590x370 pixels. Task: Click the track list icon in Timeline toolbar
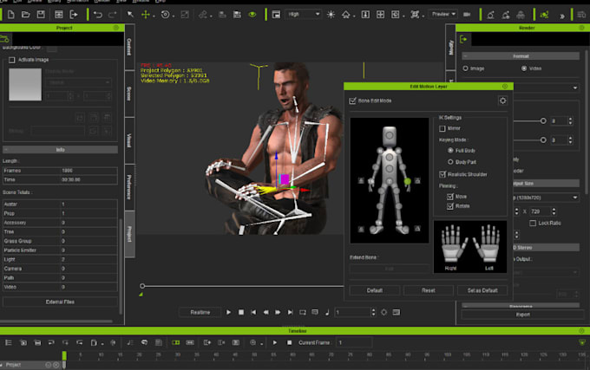(x=9, y=342)
